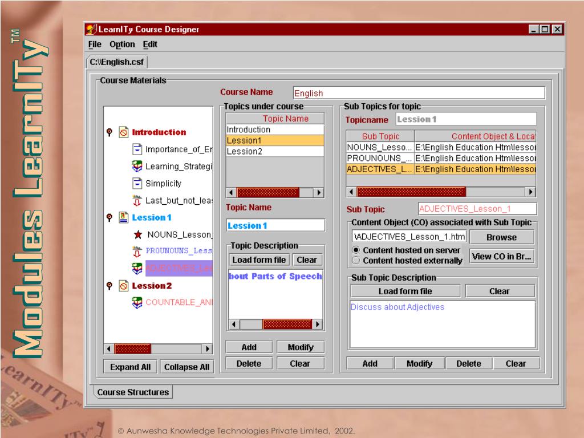This screenshot has height=438, width=584.
Task: Click the LearnITy app icon in title bar
Action: click(x=91, y=29)
